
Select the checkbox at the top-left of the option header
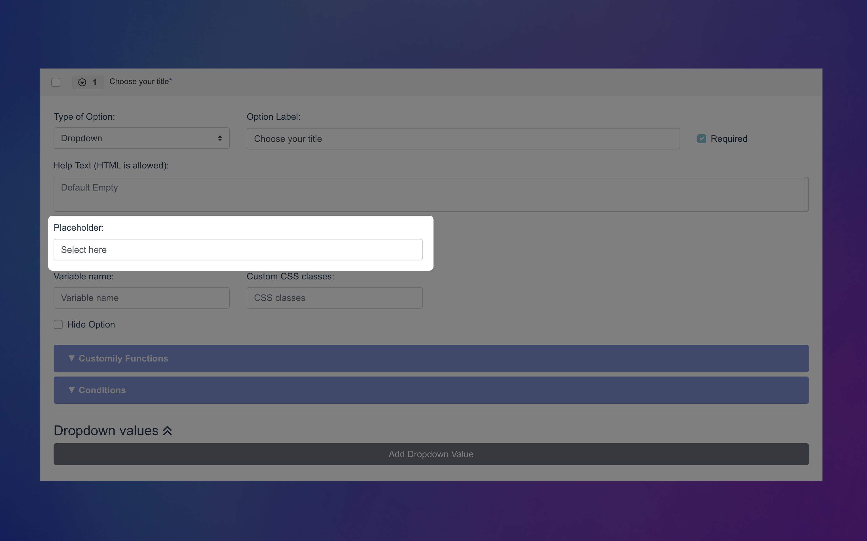[x=56, y=82]
